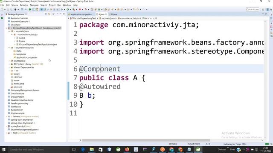
Task: Click the horizontal scrollbar of the editor
Action: pos(146,140)
